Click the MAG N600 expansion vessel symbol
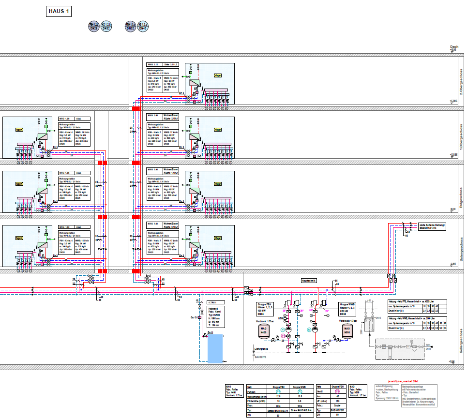Image resolution: width=467 pixels, height=419 pixels. tap(347, 331)
